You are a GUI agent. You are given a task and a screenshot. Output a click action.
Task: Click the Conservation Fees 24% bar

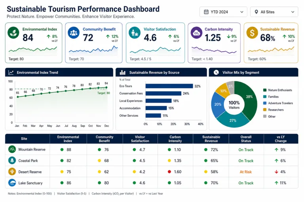(163, 94)
